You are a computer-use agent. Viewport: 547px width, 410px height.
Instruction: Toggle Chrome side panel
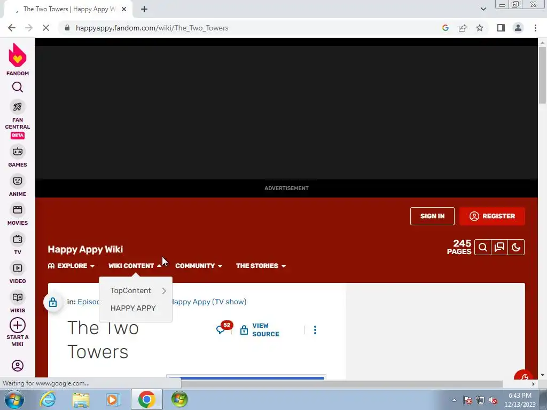[x=501, y=28]
